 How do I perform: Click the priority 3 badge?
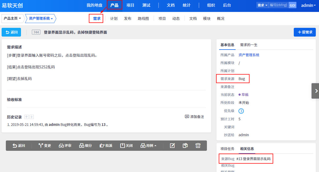pyautogui.click(x=241, y=111)
